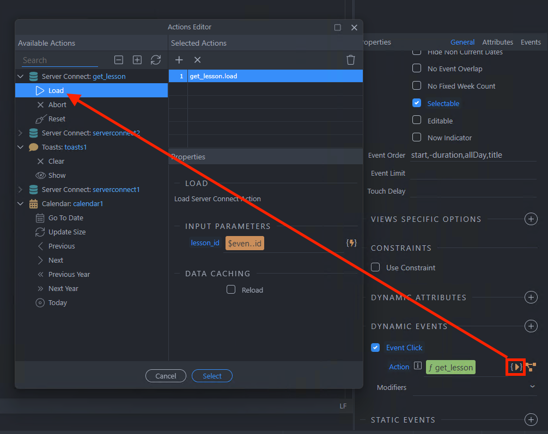The image size is (548, 434).
Task: Remove selected action with the X icon
Action: click(x=197, y=60)
